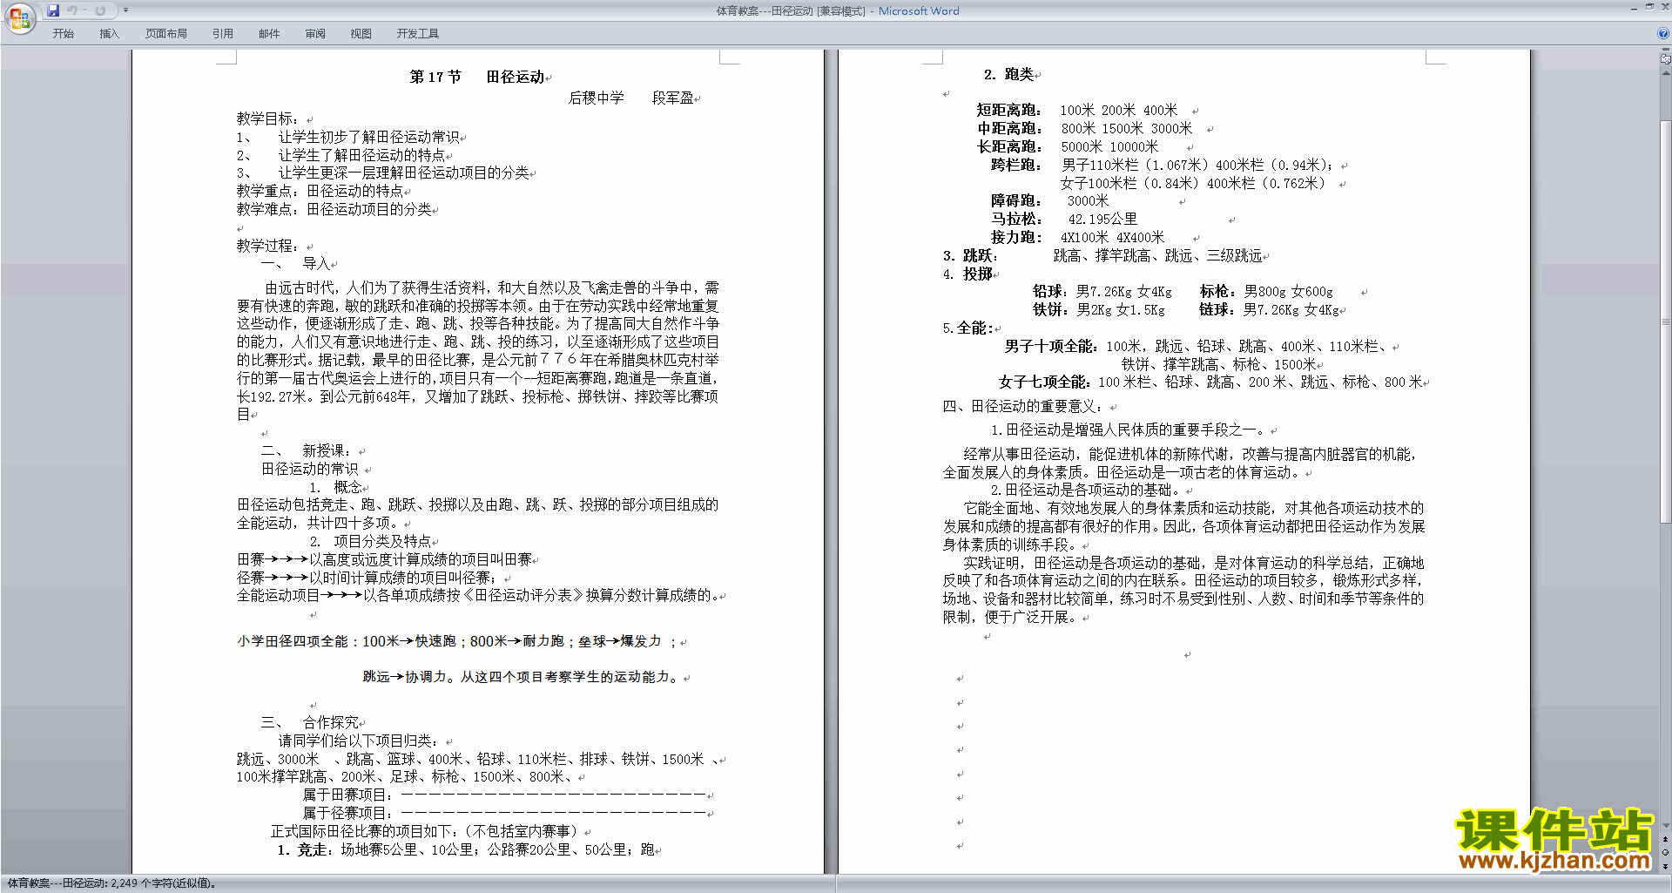Viewport: 1672px width, 893px height.
Task: Restore down the Word window
Action: click(1648, 7)
